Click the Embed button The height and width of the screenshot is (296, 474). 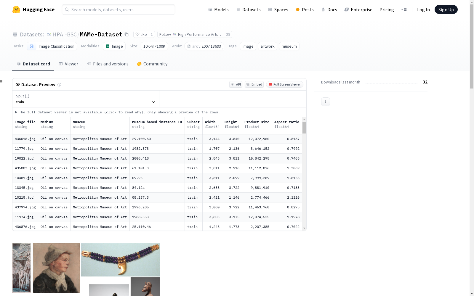point(254,84)
